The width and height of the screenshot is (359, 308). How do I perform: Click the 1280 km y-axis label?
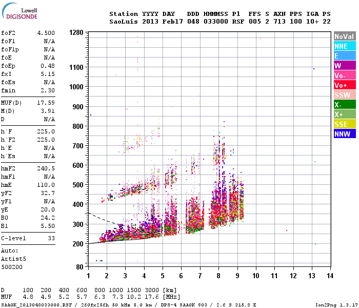click(76, 32)
